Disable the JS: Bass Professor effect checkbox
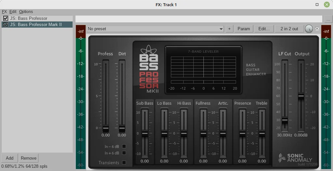Image resolution: width=333 pixels, height=171 pixels. (x=6, y=19)
